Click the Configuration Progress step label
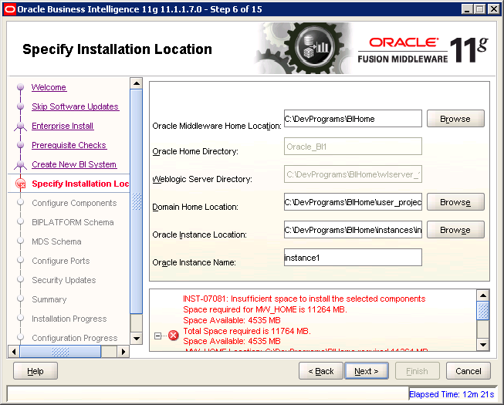Viewport: 504px width, 405px height. (75, 338)
